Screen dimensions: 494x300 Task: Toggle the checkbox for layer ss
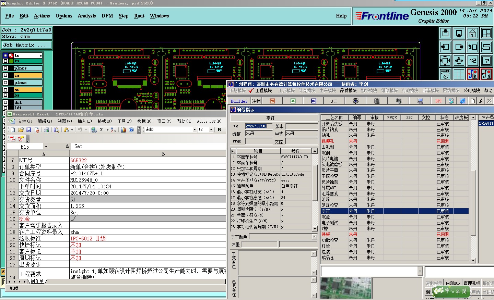(5, 90)
